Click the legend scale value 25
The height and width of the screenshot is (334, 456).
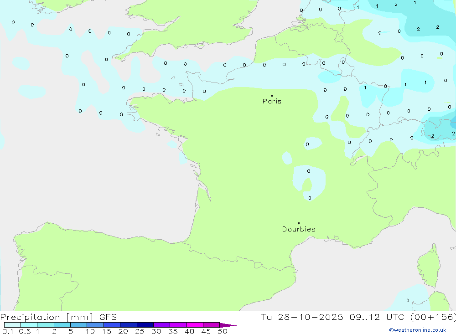point(140,331)
